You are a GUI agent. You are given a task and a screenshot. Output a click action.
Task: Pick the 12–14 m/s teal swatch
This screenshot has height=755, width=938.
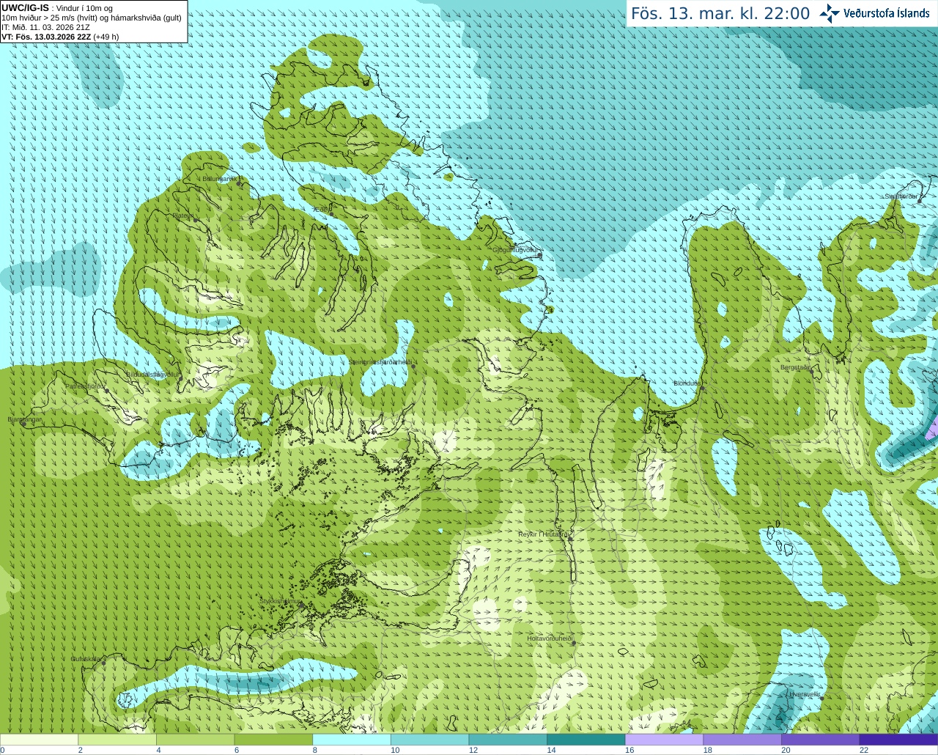(x=508, y=740)
